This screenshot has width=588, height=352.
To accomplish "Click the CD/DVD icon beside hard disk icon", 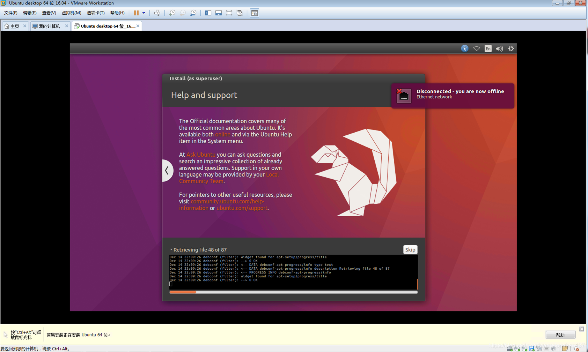I will point(517,349).
